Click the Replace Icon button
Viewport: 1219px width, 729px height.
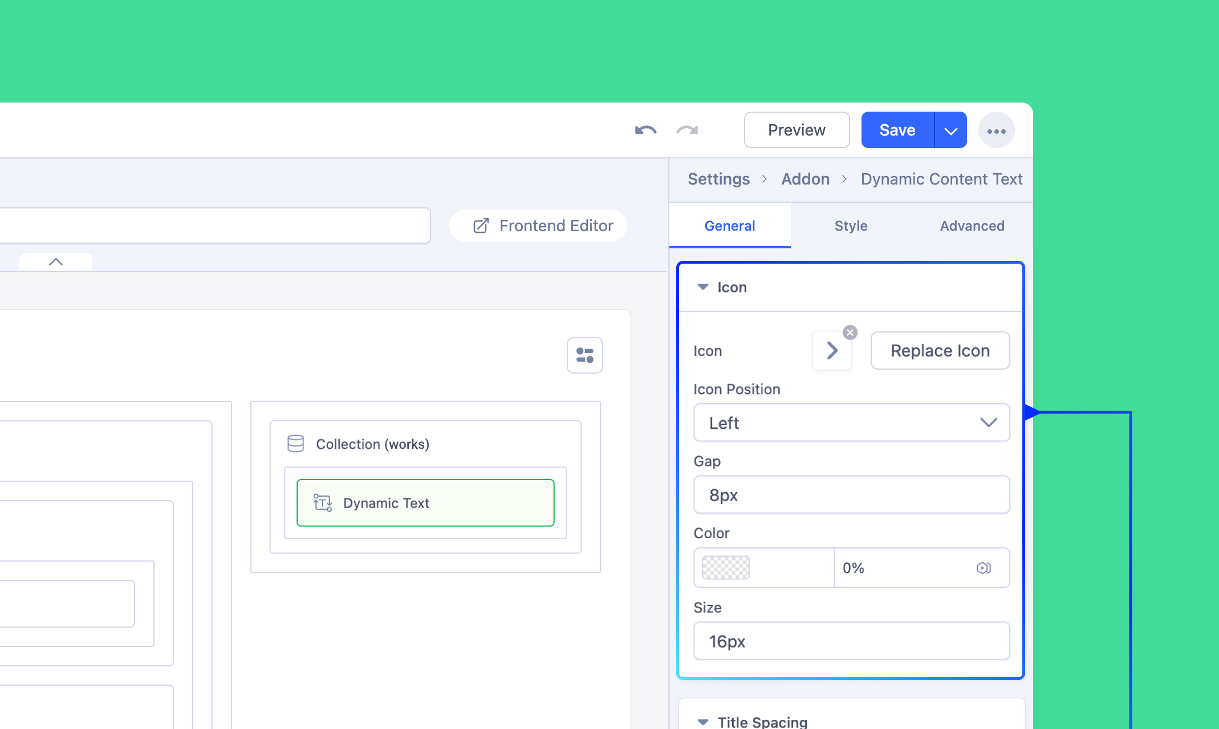click(x=940, y=351)
